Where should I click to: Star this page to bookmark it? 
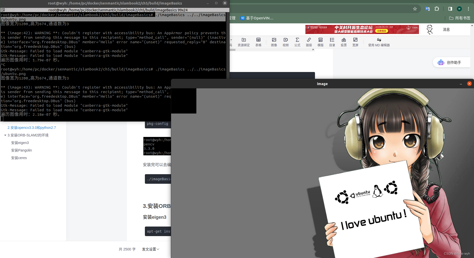click(x=415, y=9)
